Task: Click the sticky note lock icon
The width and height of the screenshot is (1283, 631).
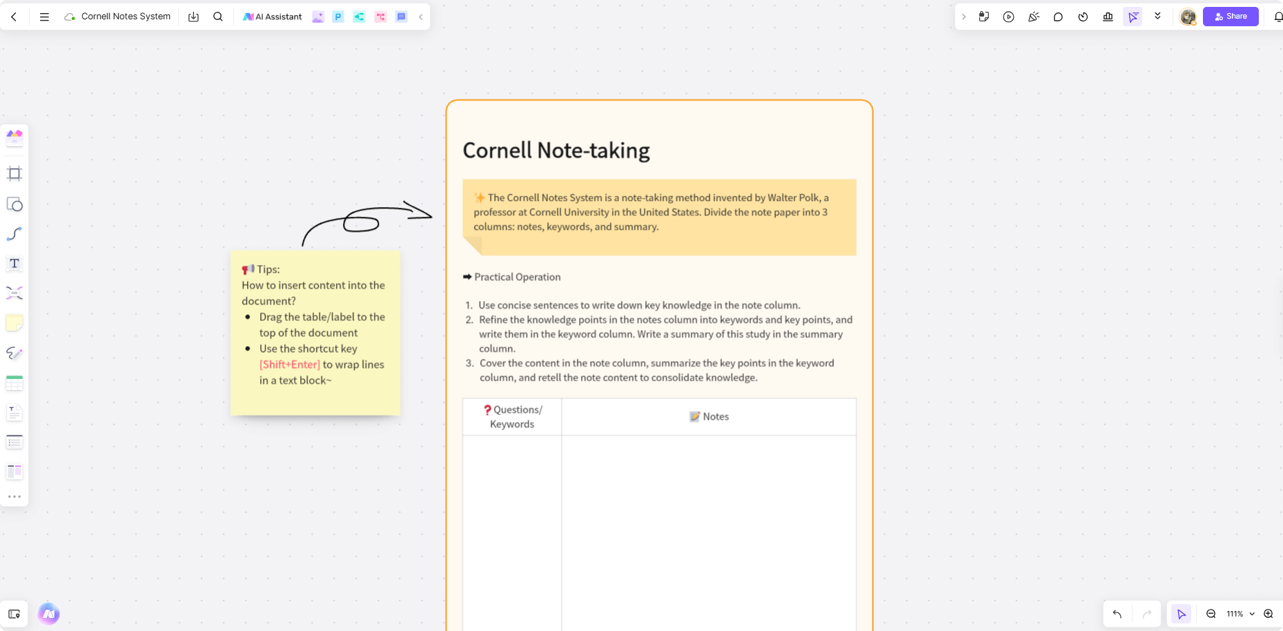Action: point(984,17)
